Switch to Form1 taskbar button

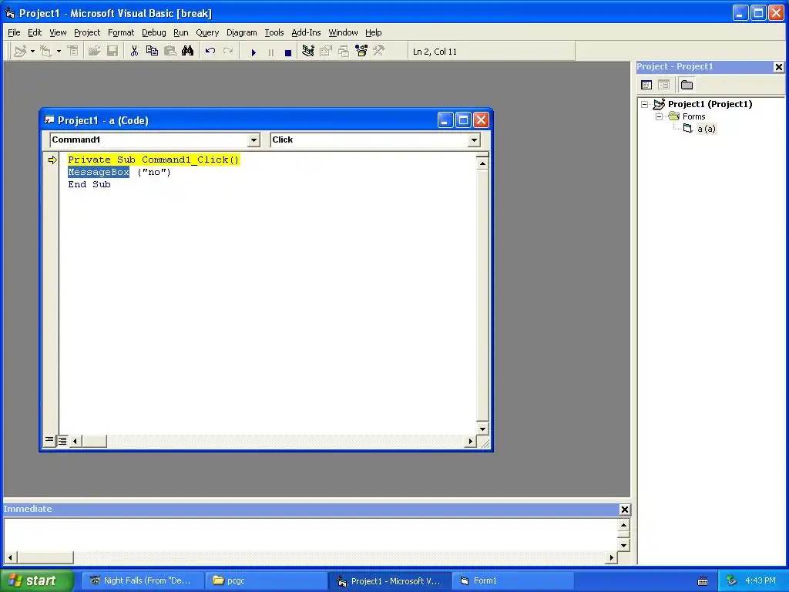click(x=512, y=581)
